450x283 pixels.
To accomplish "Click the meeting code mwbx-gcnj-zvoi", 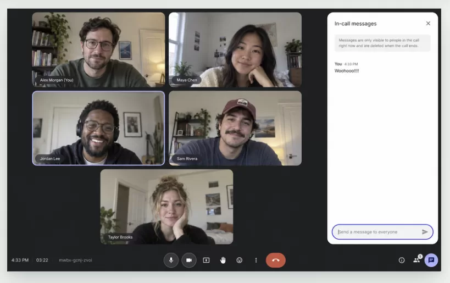I will tap(75, 260).
